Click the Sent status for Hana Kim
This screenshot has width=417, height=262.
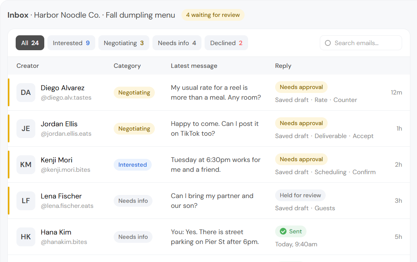291,231
